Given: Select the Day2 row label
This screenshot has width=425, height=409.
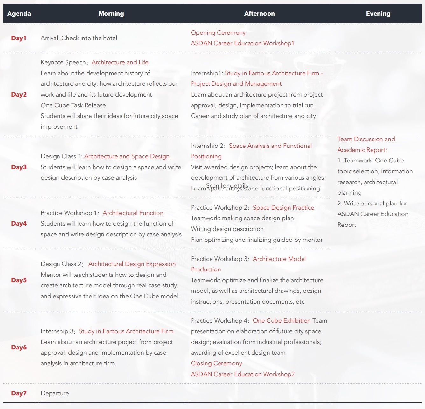Looking at the screenshot, I should (x=19, y=94).
